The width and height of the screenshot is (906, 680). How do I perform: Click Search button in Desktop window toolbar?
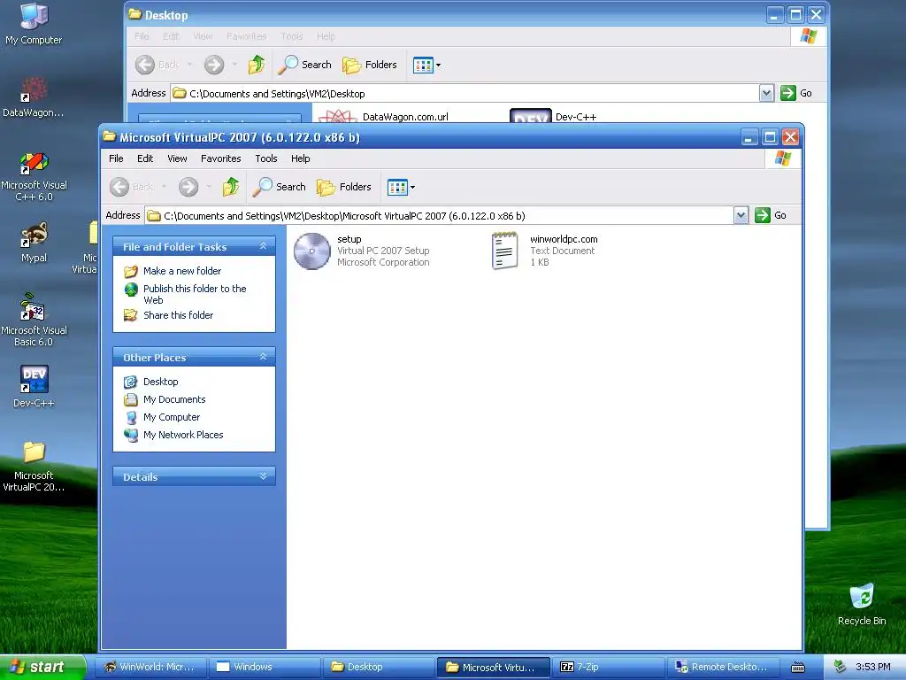pyautogui.click(x=305, y=65)
